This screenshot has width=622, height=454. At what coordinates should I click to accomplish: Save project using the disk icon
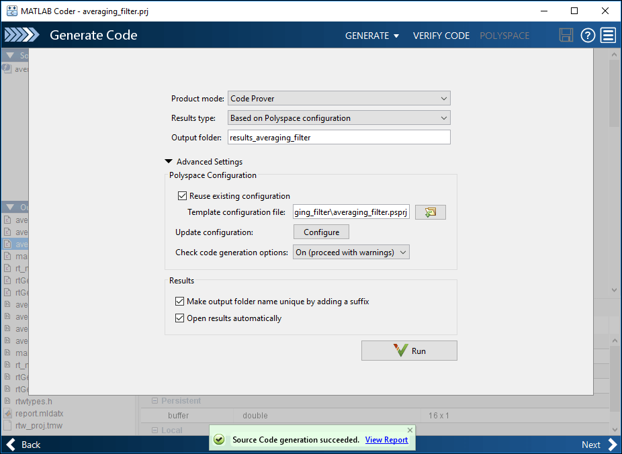[x=566, y=36]
